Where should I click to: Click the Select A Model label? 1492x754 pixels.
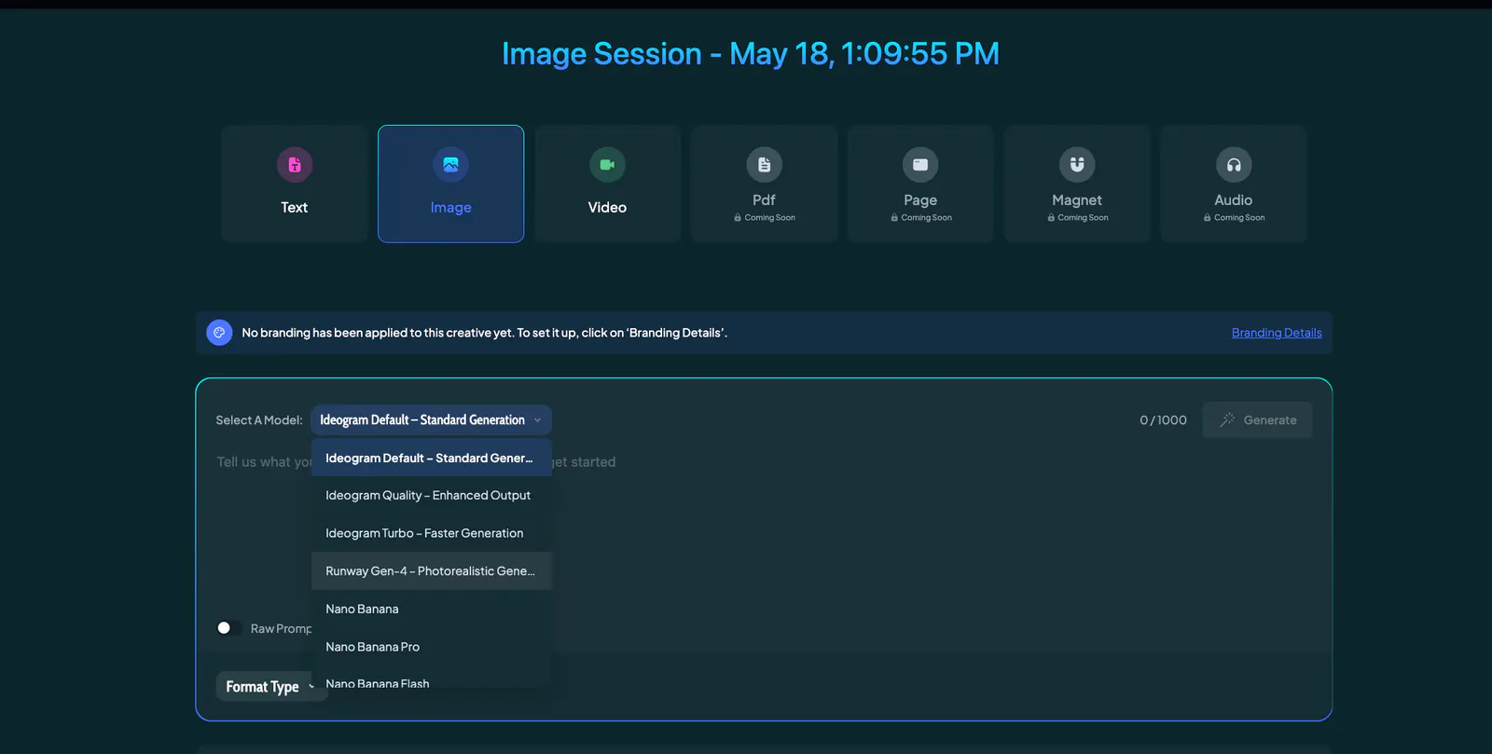click(259, 420)
